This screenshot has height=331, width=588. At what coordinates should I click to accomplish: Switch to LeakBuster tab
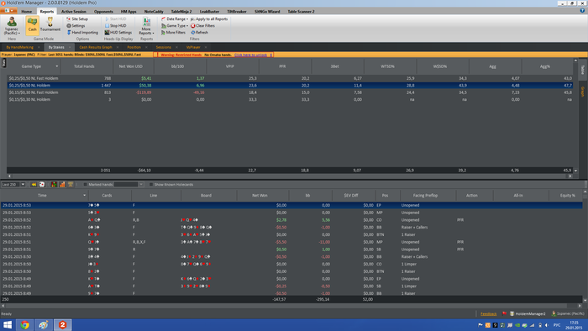point(209,11)
